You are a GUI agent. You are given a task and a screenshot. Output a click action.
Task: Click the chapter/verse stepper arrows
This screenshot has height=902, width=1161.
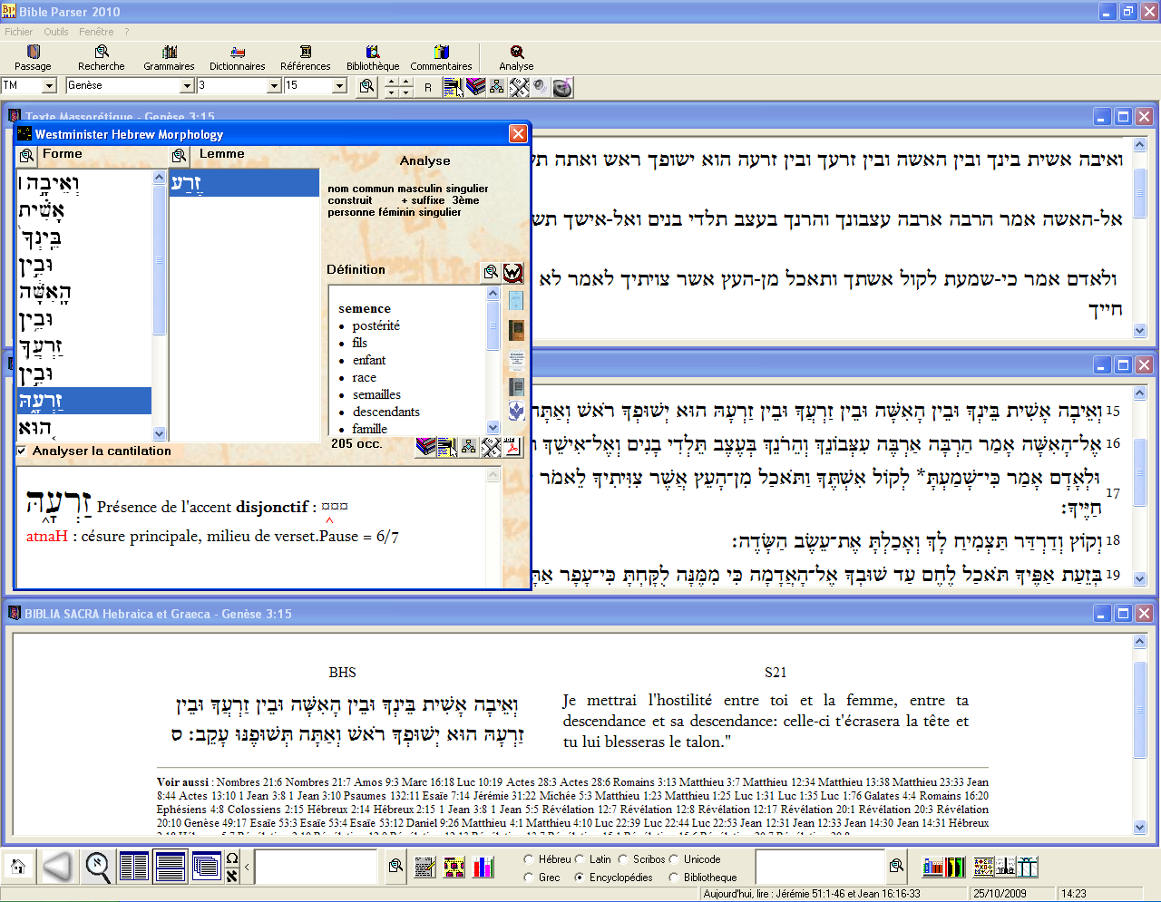tap(399, 87)
